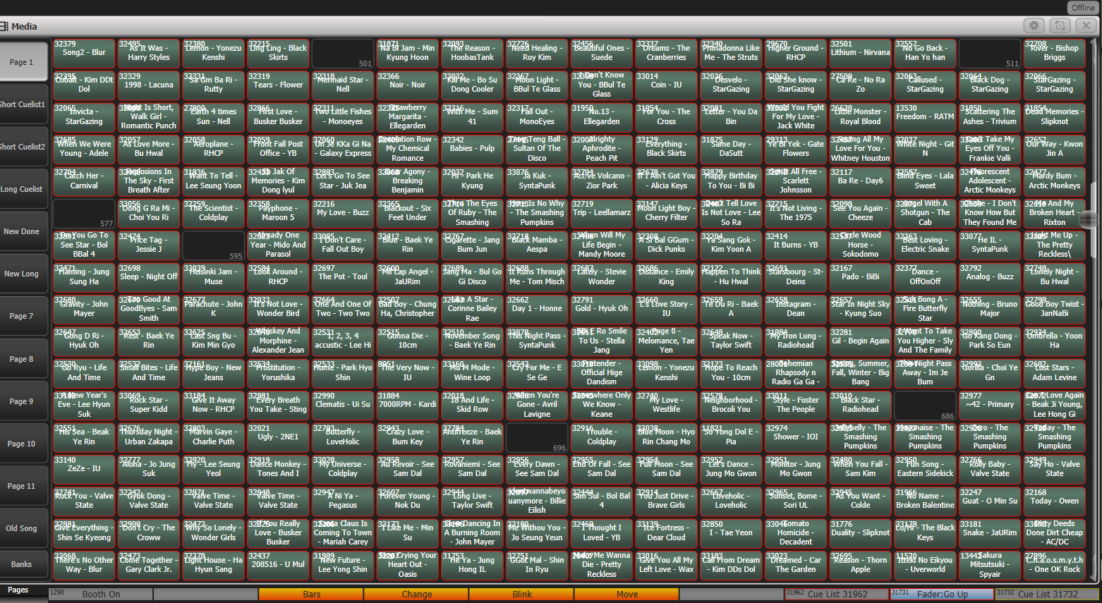Screen dimensions: 1102x603
Task: Select the As It Was Harry Styles tile
Action: 148,54
